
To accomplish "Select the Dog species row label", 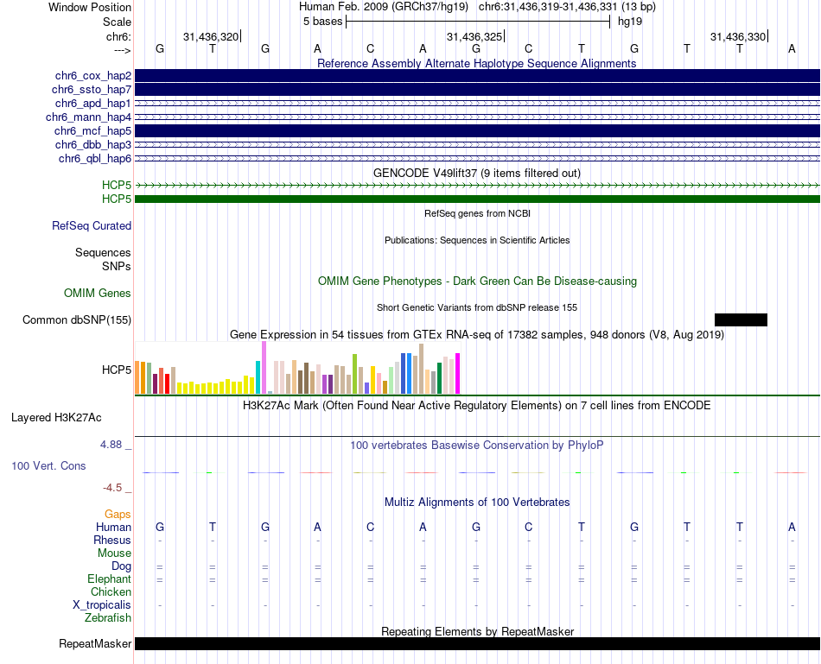I will (122, 566).
